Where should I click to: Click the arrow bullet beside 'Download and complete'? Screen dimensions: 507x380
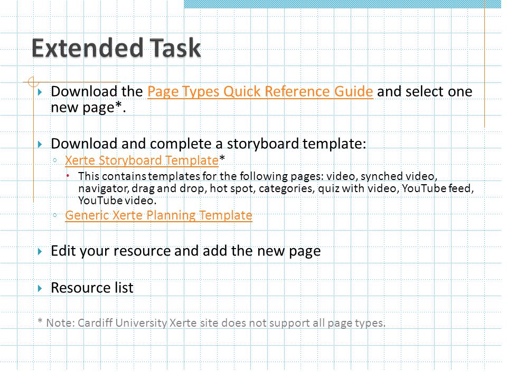[x=40, y=144]
